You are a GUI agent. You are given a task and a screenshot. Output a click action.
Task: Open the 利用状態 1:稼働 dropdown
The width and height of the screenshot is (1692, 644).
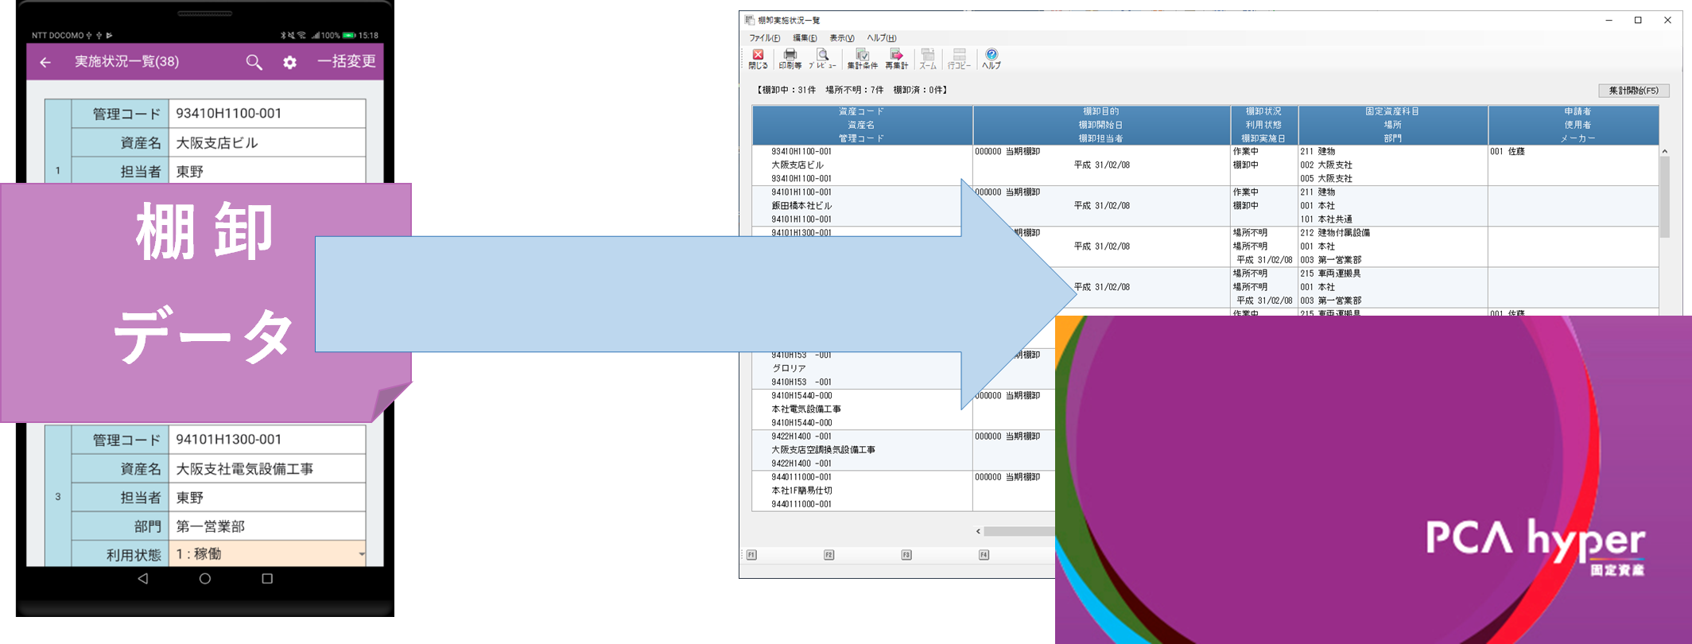click(x=267, y=554)
